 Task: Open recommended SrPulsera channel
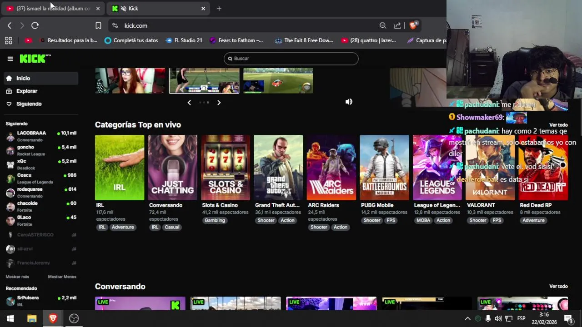tap(41, 301)
